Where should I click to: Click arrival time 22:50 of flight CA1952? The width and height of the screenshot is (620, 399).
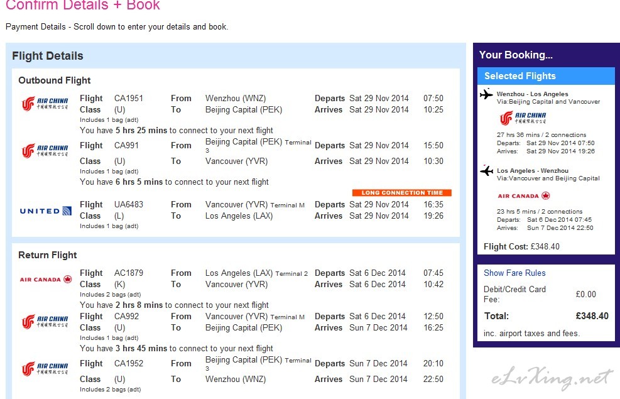(433, 380)
